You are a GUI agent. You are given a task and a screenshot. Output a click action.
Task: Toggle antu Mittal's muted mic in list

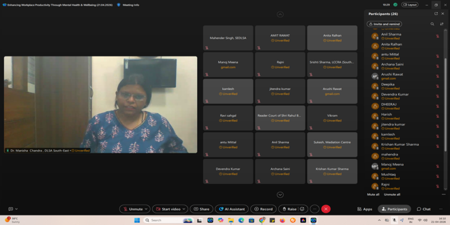437,56
